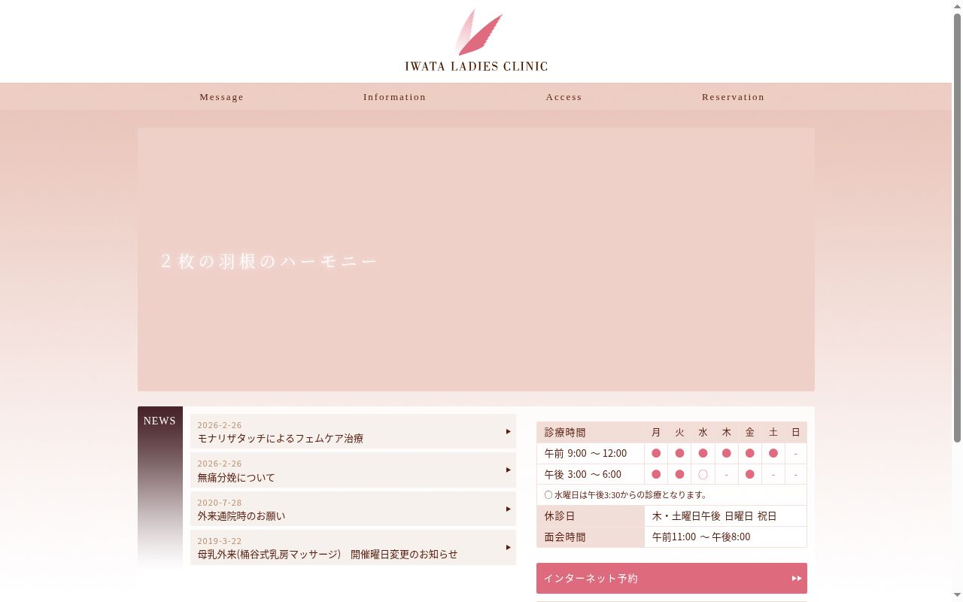963x602 pixels.
Task: Click the 日 column header
Action: pyautogui.click(x=796, y=432)
